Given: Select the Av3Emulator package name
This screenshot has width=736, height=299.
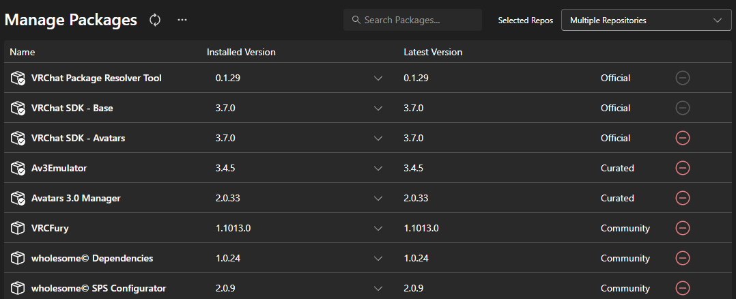Looking at the screenshot, I should (x=59, y=168).
